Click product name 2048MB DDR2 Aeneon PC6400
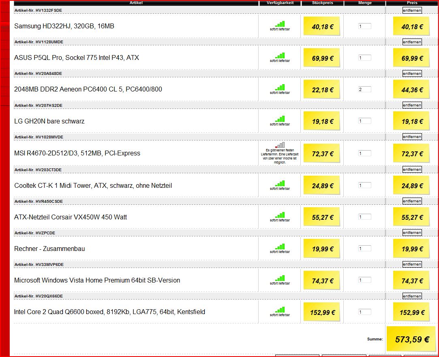Image resolution: width=439 pixels, height=357 pixels. (x=88, y=89)
